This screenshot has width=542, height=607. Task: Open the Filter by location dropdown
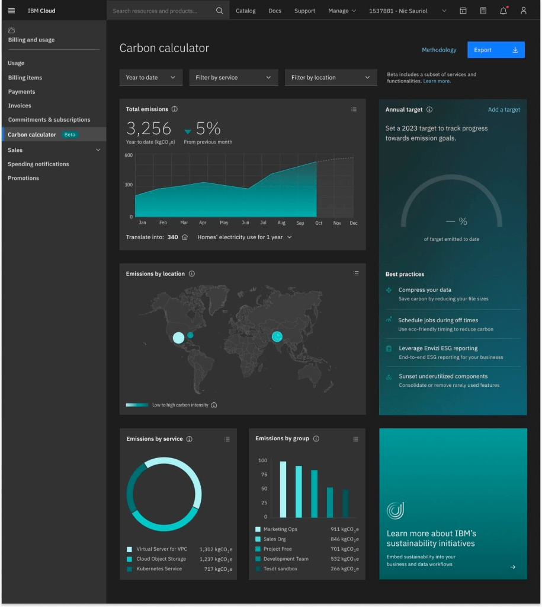(331, 77)
